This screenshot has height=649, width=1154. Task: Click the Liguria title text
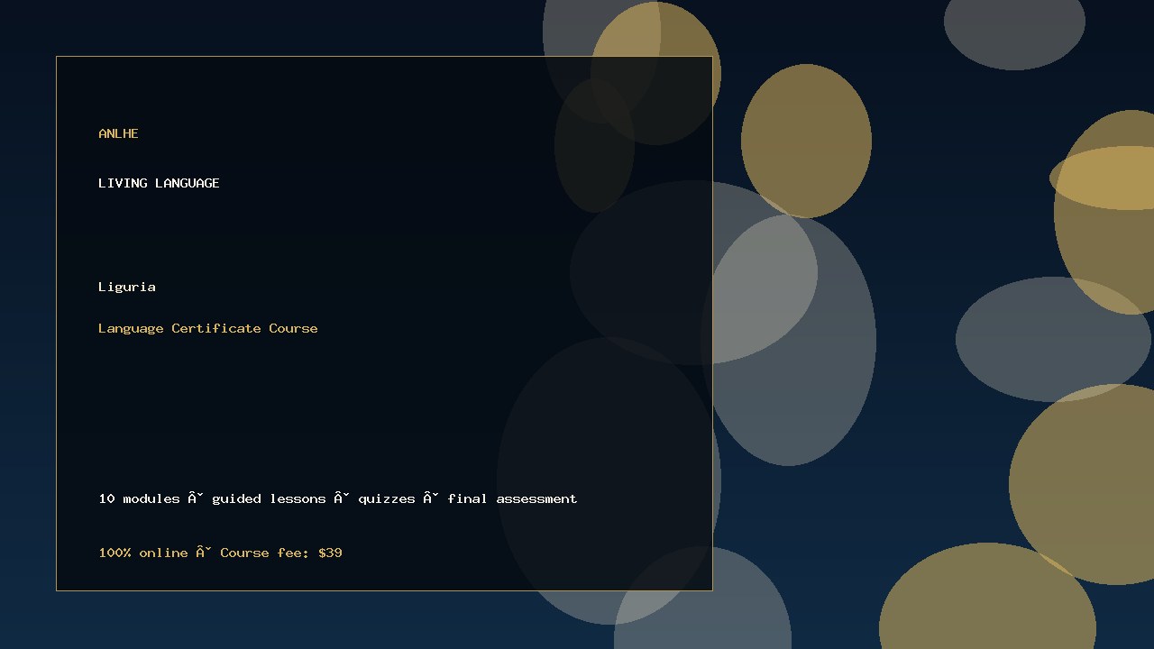(127, 287)
